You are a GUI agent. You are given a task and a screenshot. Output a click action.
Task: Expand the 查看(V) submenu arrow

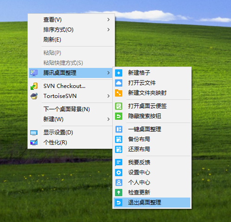109,19
